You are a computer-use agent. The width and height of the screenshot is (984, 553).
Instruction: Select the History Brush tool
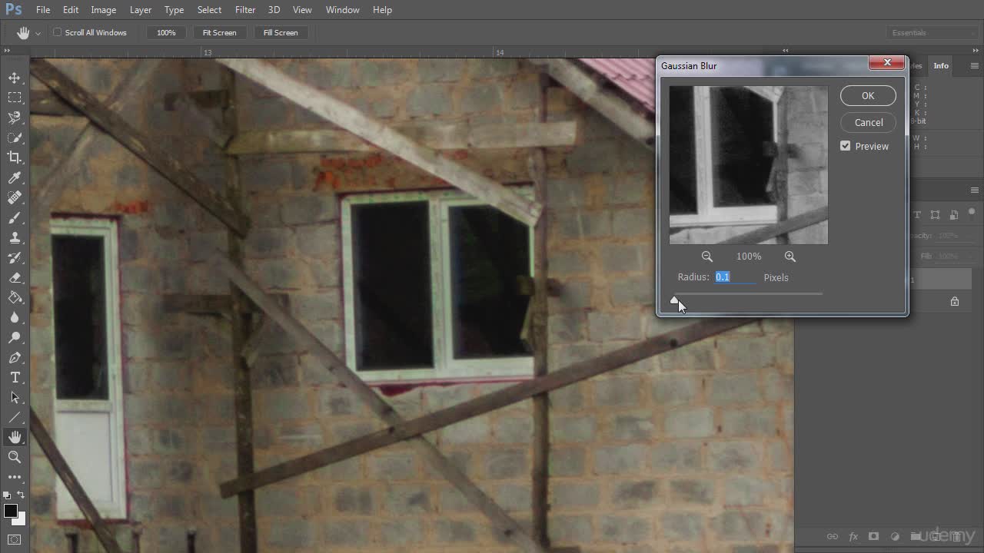point(15,257)
